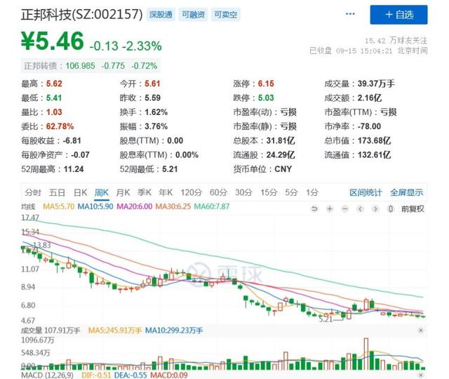The height and width of the screenshot is (379, 449).
Task: Open 全屏显示 fullscreen chart view
Action: click(406, 192)
